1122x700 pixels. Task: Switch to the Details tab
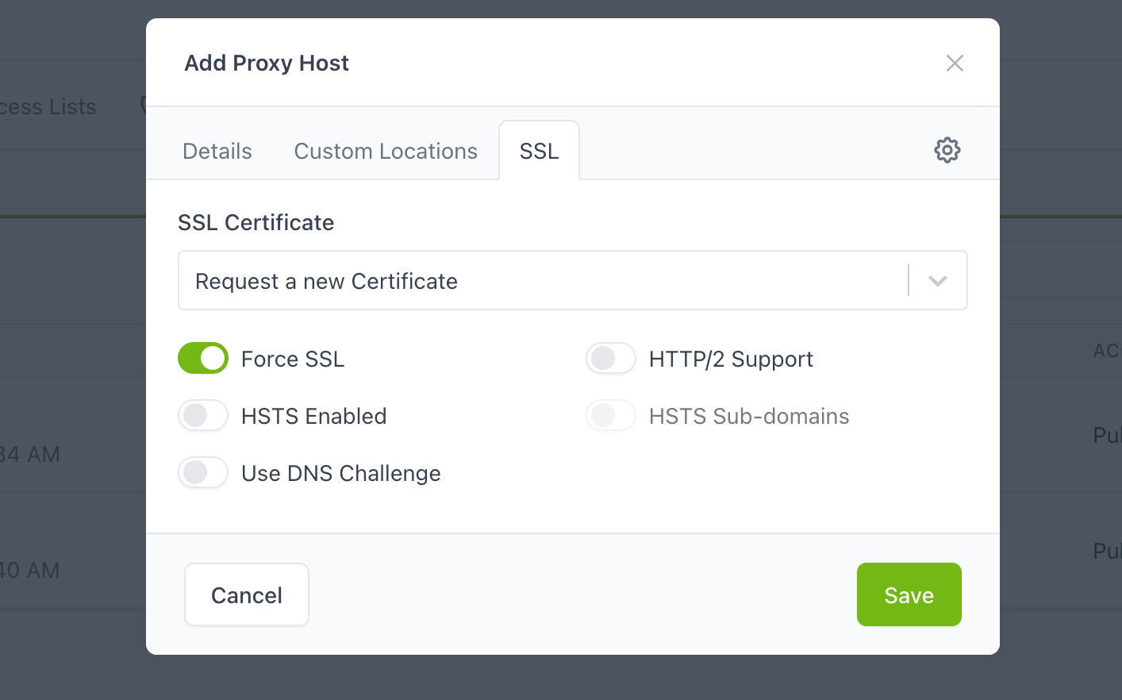click(x=217, y=151)
